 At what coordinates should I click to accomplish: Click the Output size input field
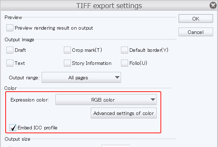pos(115,145)
